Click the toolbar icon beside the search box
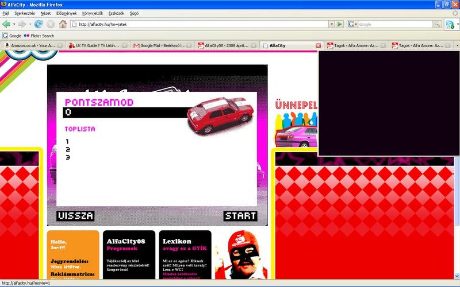 coord(450,24)
